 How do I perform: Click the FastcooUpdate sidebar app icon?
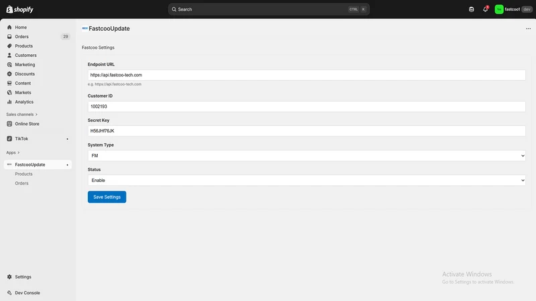(9, 165)
